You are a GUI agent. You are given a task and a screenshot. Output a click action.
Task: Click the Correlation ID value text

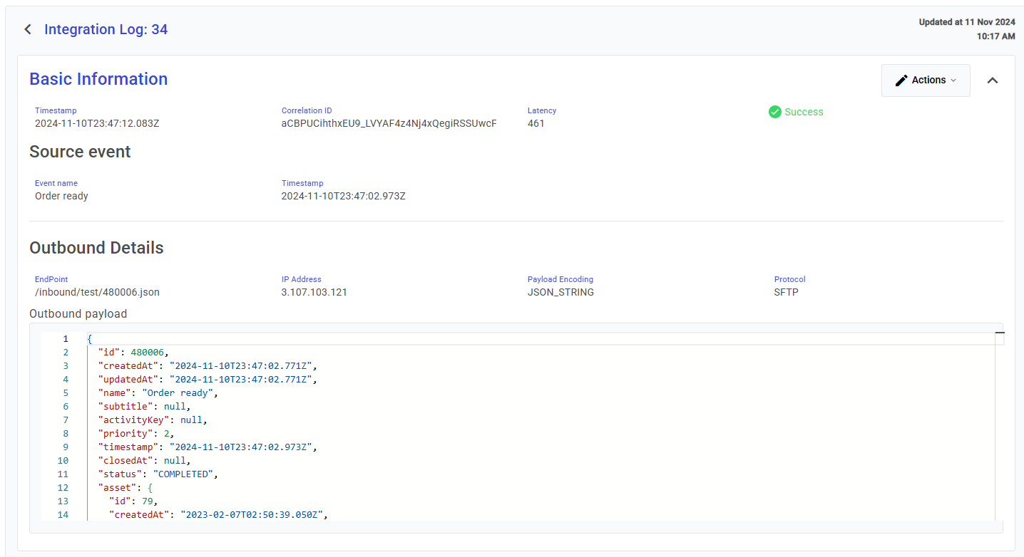(389, 123)
